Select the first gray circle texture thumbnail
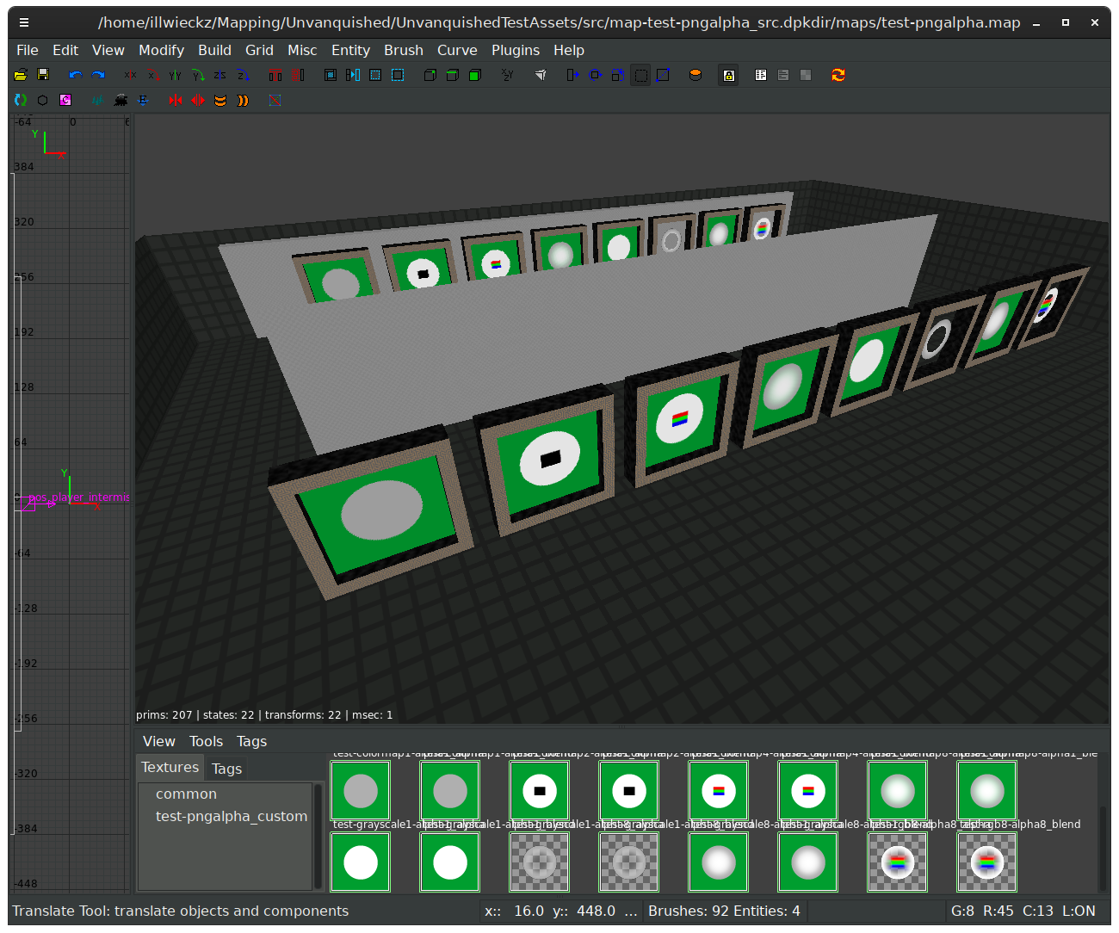This screenshot has height=933, width=1119. tap(361, 790)
